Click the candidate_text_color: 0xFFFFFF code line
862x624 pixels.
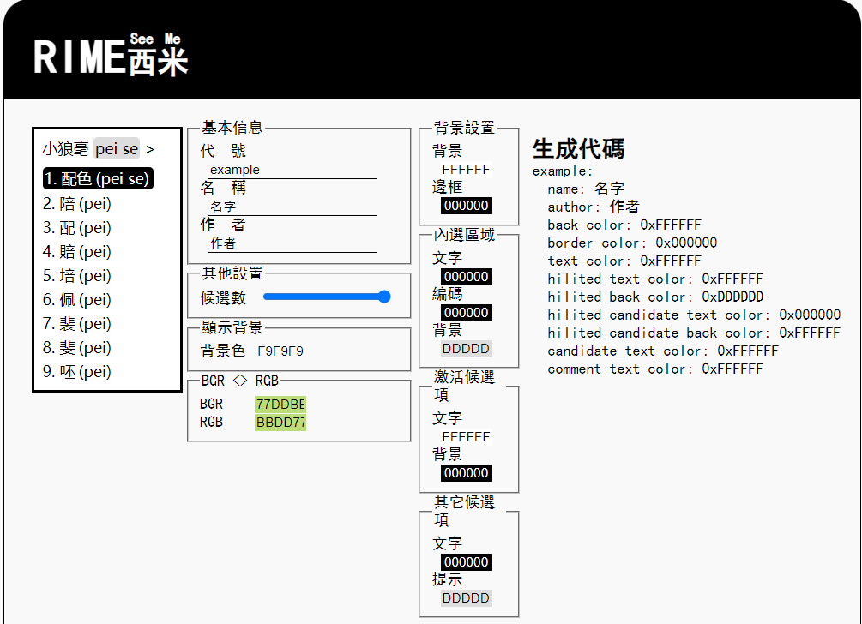point(663,351)
